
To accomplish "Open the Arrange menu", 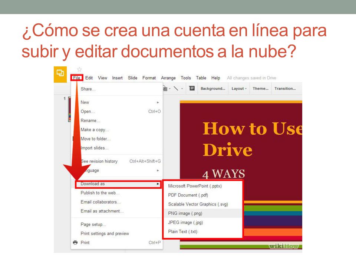I will pyautogui.click(x=168, y=78).
